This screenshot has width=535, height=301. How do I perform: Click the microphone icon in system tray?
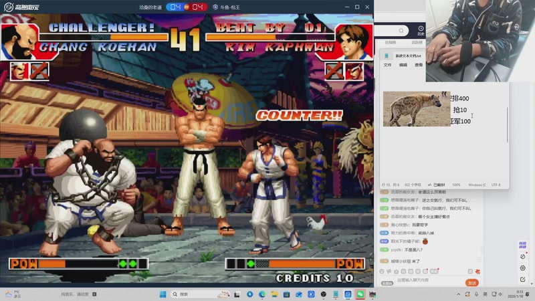[x=476, y=294]
